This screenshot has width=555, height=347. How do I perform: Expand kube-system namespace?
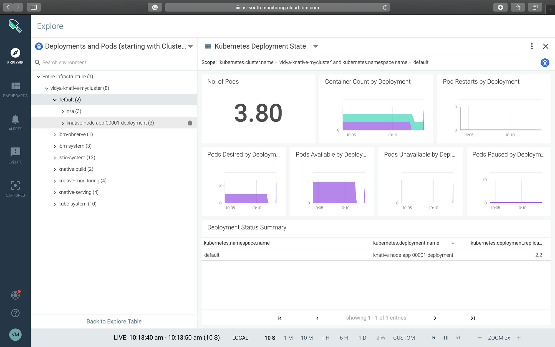(55, 204)
